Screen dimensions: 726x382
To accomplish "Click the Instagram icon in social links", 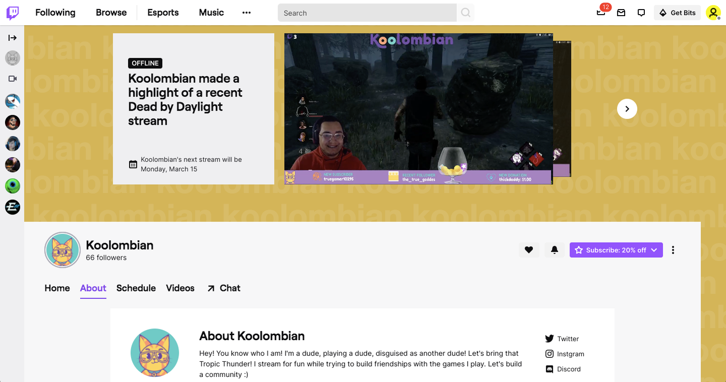I will (549, 354).
